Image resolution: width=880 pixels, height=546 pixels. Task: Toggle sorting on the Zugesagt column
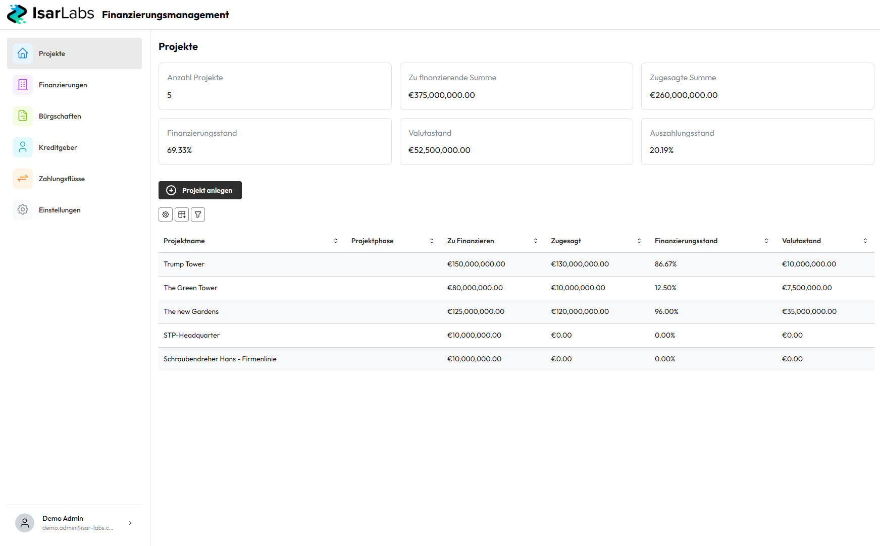[x=639, y=241]
